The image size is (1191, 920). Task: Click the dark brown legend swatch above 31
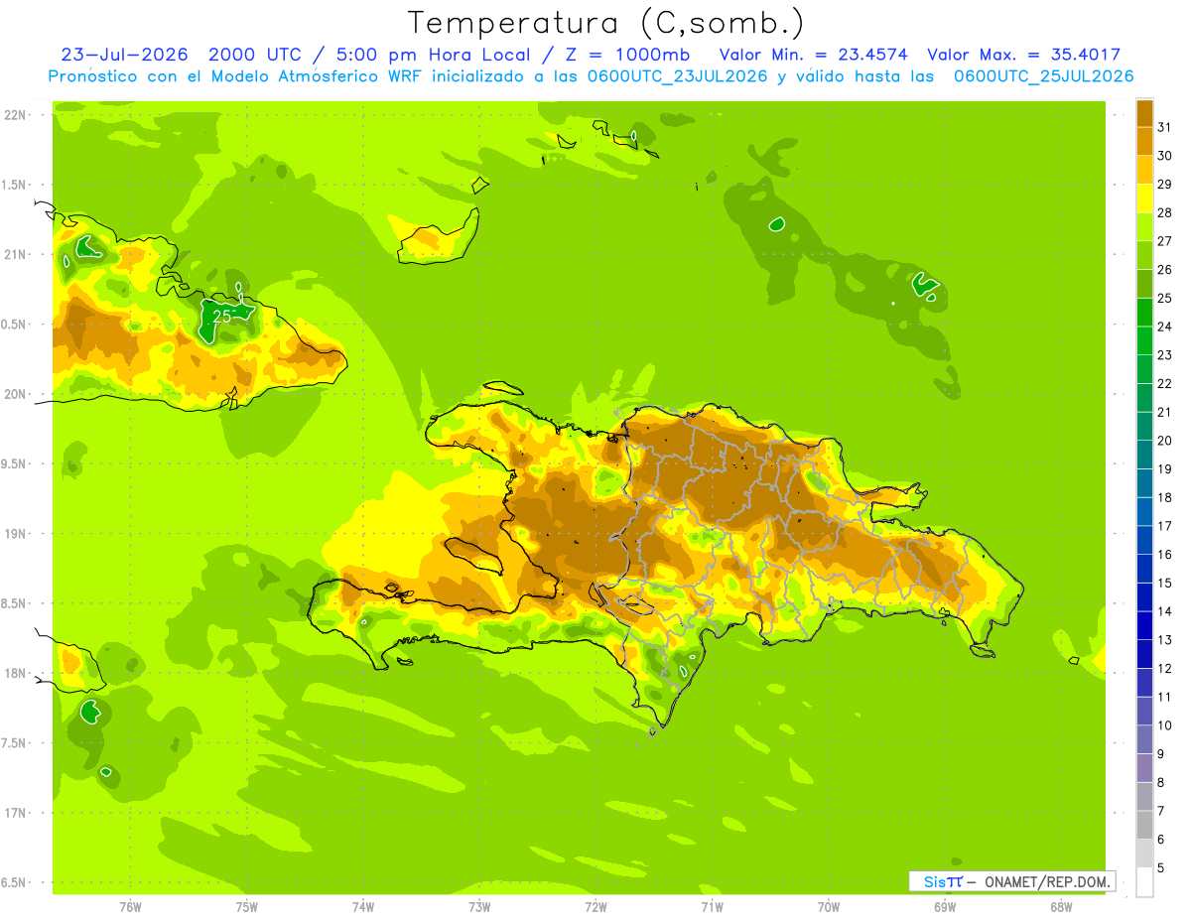coord(1144,112)
